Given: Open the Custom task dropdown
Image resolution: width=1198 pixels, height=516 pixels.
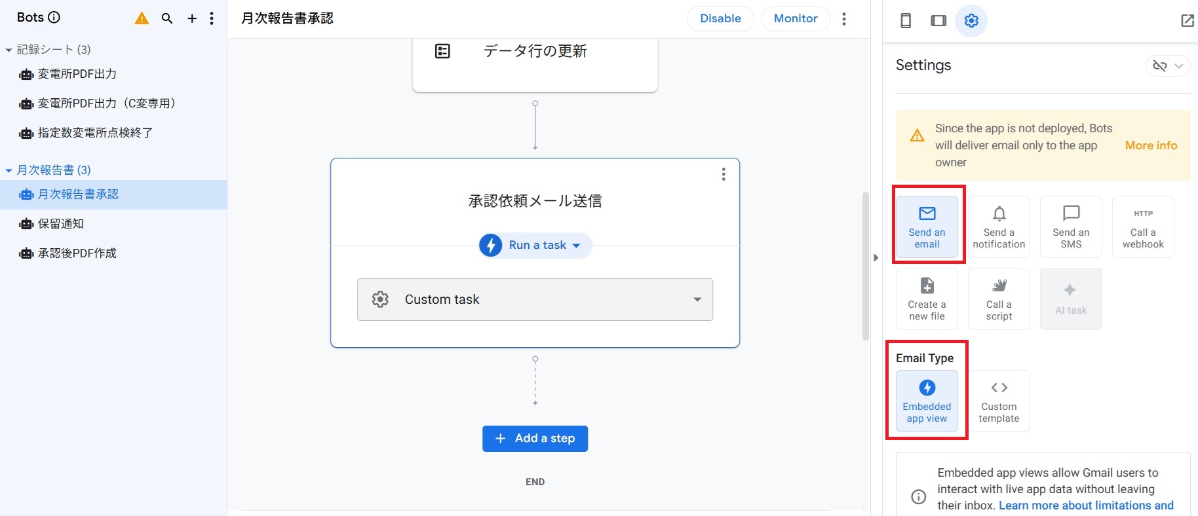Looking at the screenshot, I should (535, 299).
